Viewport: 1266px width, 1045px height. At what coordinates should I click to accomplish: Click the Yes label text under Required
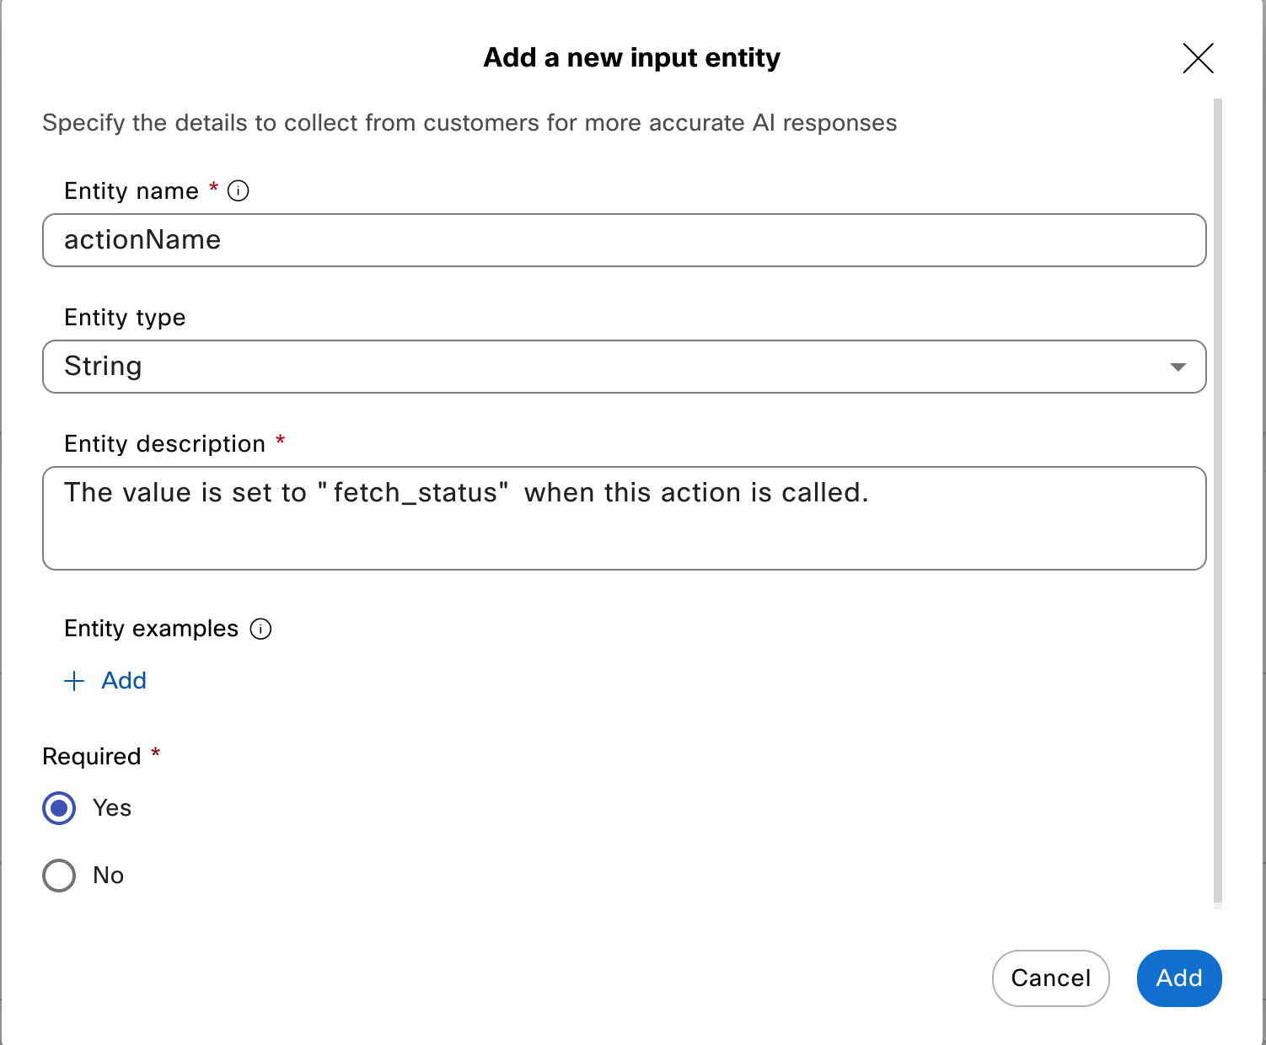[x=112, y=808]
